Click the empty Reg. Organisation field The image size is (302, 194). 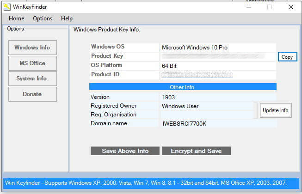tap(207, 115)
